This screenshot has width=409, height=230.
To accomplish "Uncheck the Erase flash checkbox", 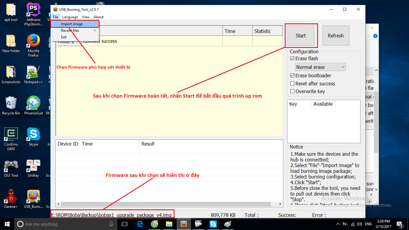I will click(293, 59).
